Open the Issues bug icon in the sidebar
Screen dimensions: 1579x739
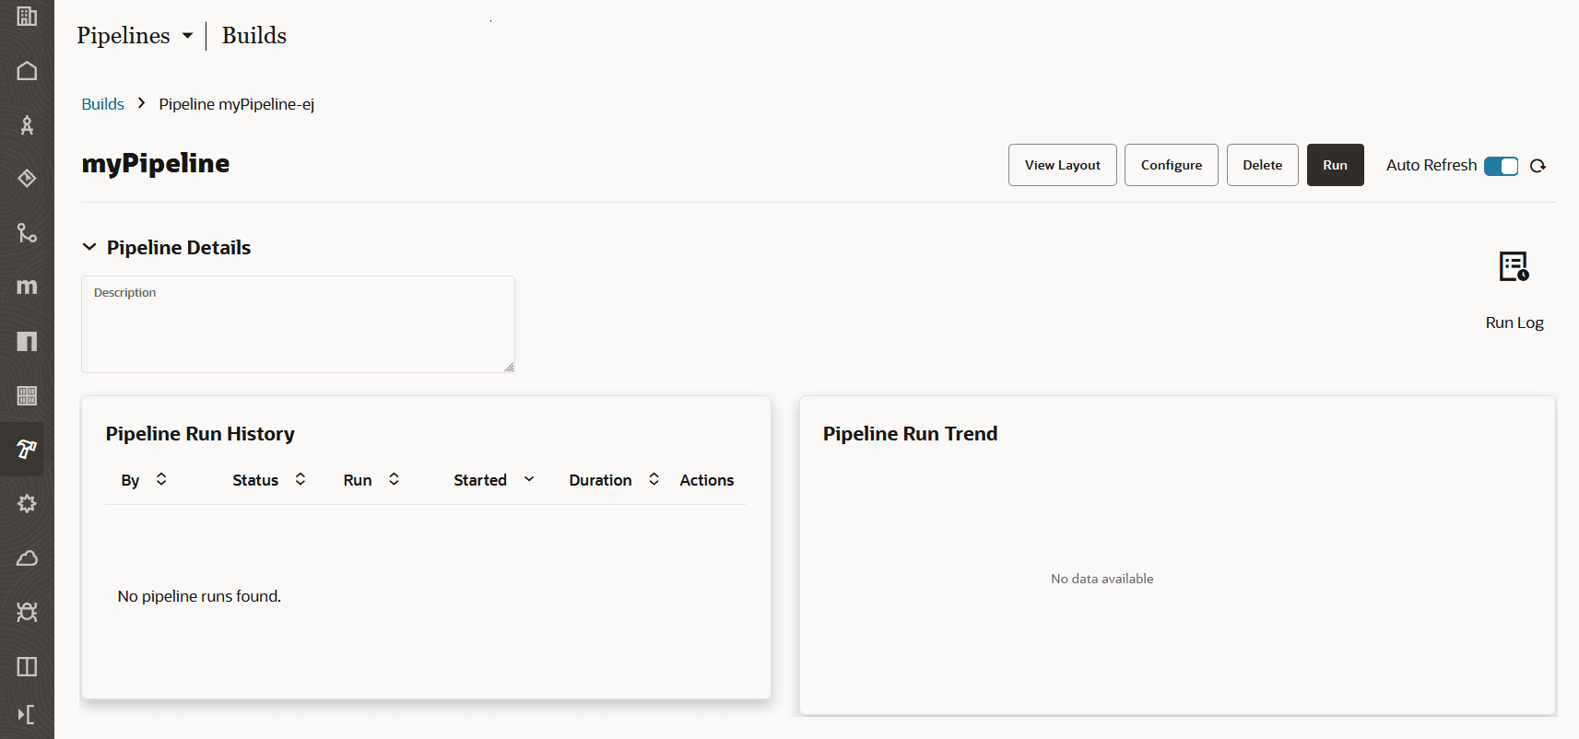pyautogui.click(x=27, y=612)
